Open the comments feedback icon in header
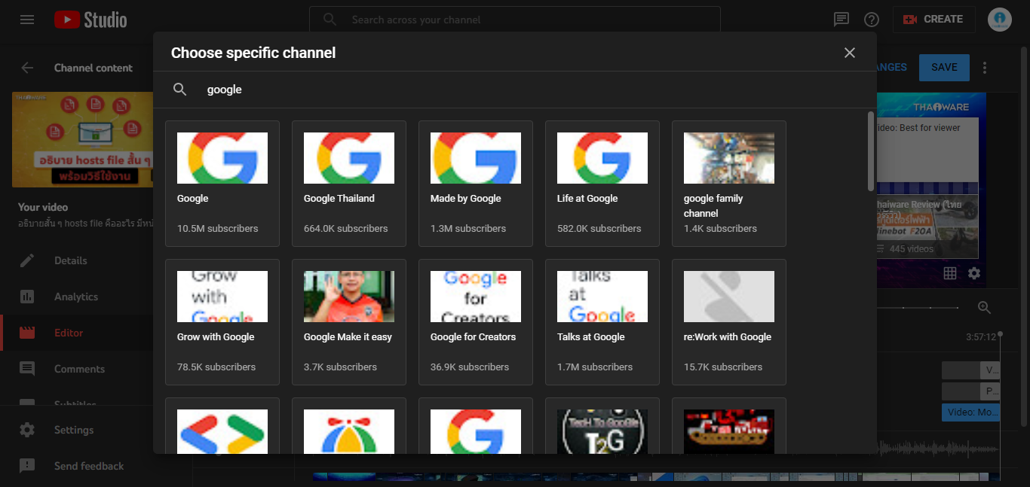Viewport: 1030px width, 487px height. 841,20
